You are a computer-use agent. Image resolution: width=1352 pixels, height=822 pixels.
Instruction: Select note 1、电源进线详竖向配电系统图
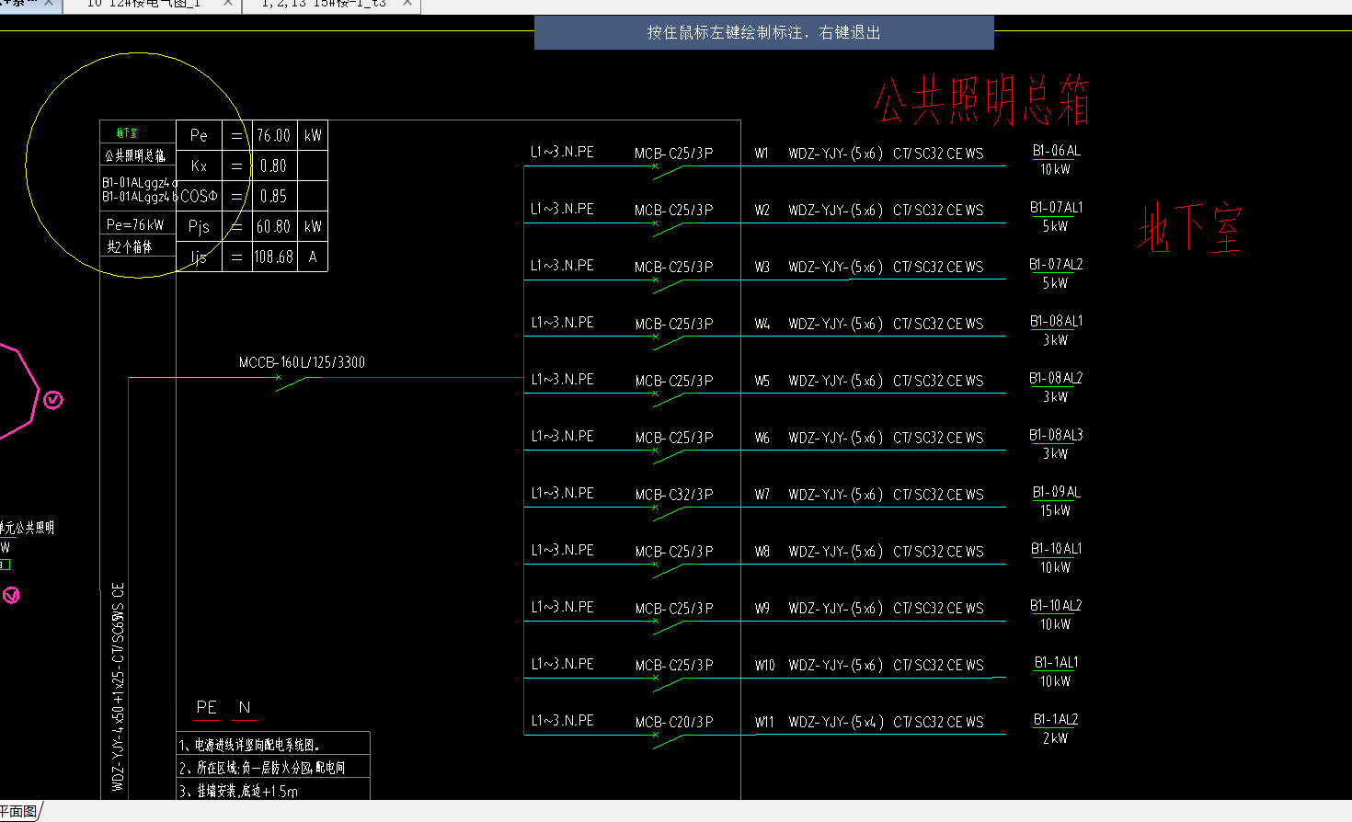249,745
